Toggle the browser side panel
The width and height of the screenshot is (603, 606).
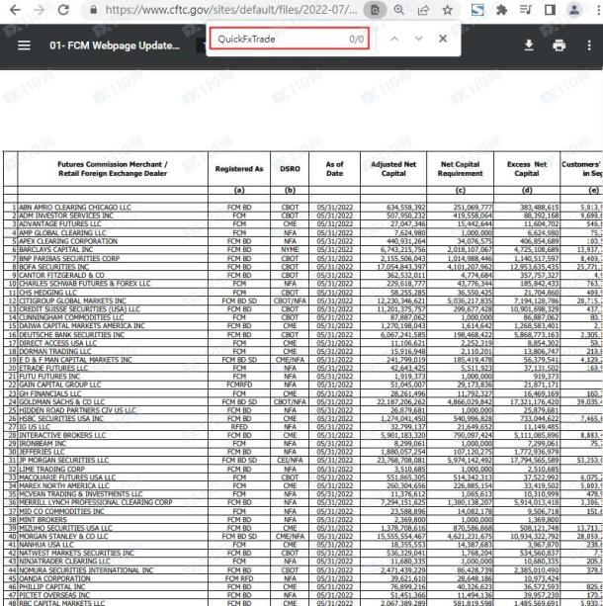[550, 10]
